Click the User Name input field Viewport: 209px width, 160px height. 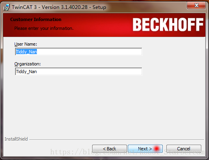79,52
